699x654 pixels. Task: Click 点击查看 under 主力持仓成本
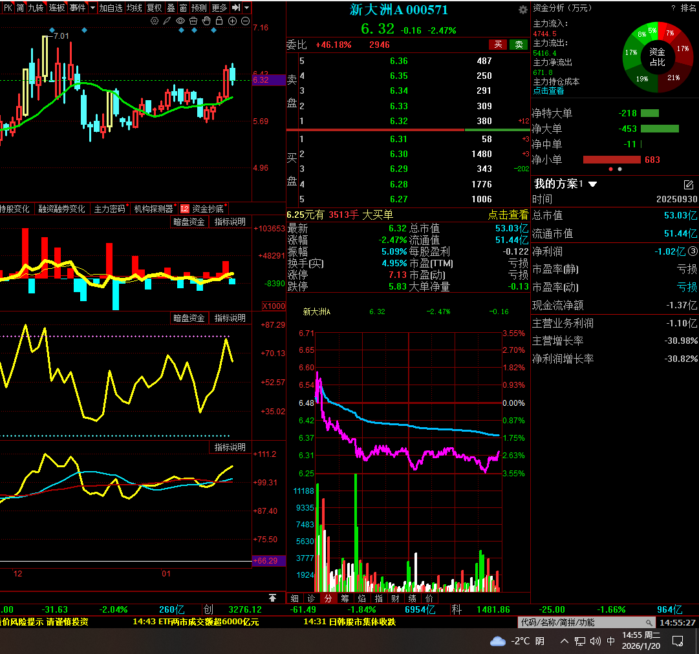[x=548, y=91]
